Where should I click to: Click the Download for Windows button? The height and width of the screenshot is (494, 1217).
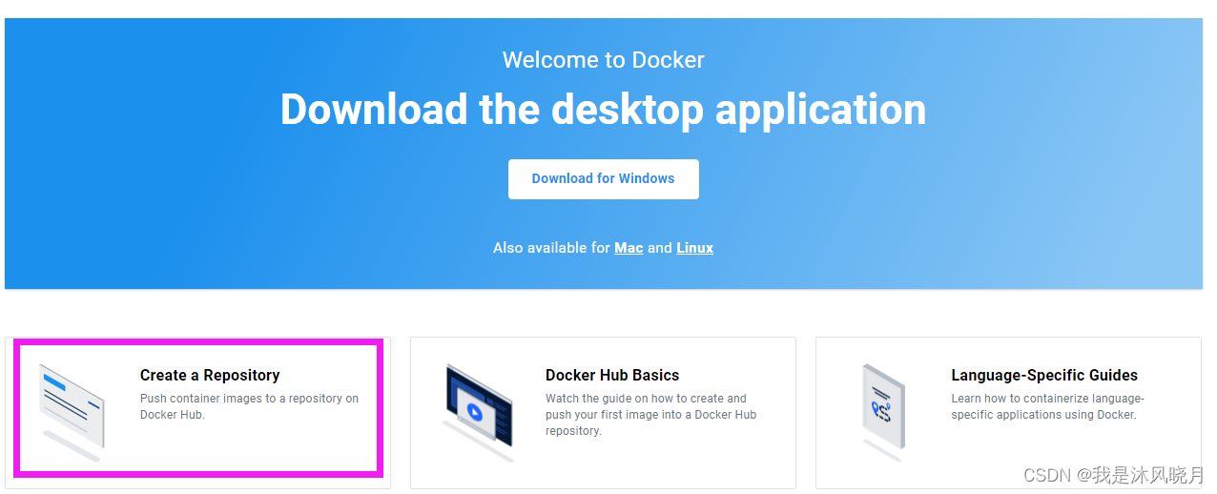[x=603, y=178]
